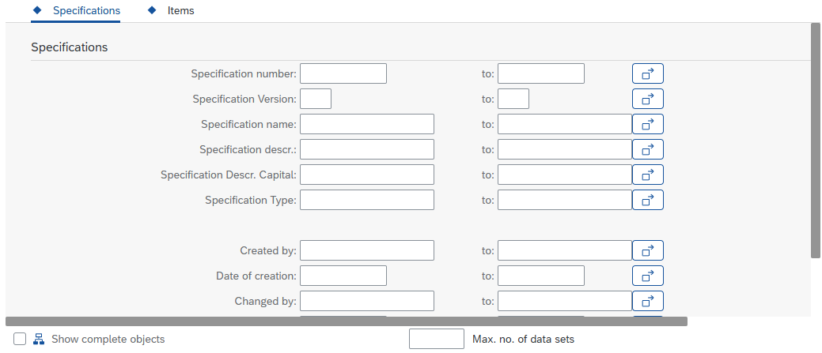Image resolution: width=822 pixels, height=353 pixels.
Task: Click the Max. no. of data sets field
Action: tap(436, 339)
